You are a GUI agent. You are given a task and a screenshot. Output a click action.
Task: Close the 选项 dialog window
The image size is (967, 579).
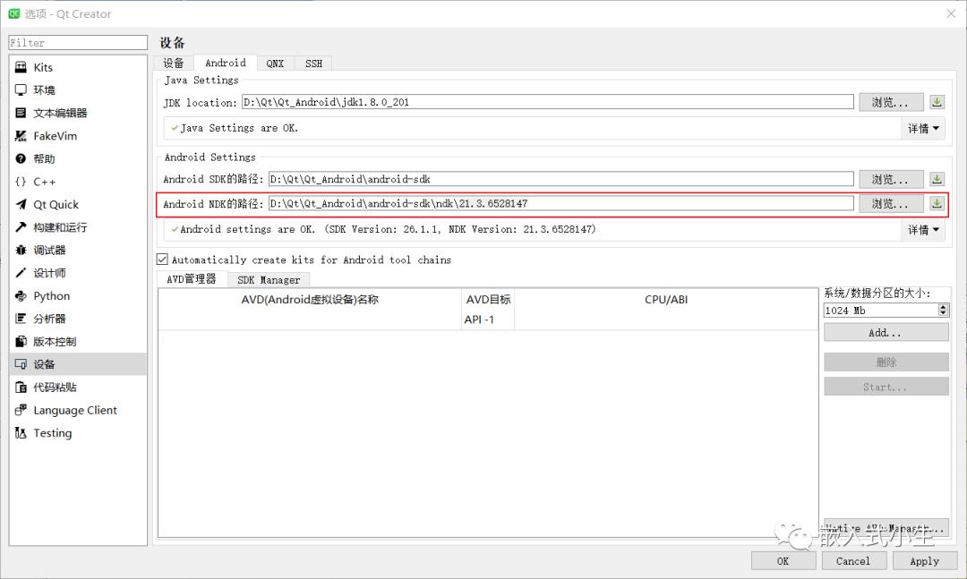951,13
